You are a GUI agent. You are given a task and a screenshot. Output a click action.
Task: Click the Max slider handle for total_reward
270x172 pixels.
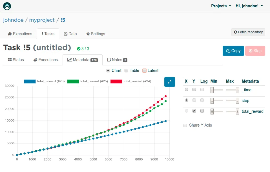point(237,111)
